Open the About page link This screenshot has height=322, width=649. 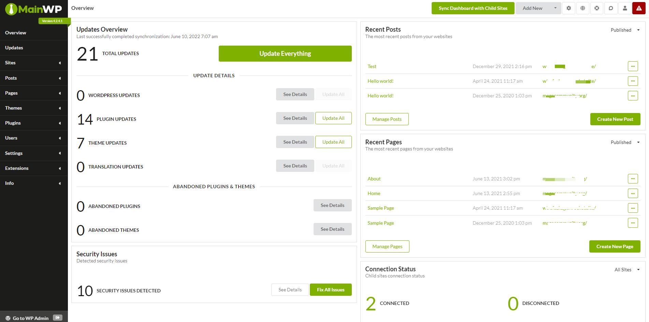[374, 179]
